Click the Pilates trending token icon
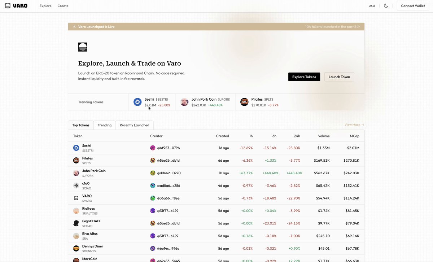Screen dimensions: 433x262 point(244,102)
